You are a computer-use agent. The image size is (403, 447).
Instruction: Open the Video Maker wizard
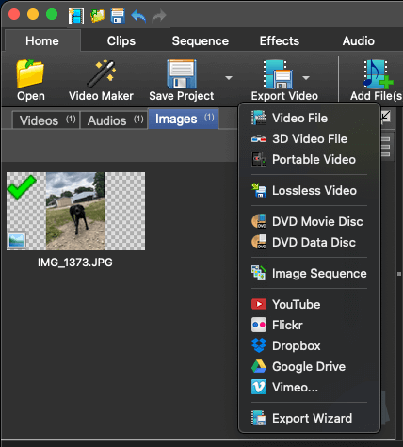pos(101,80)
